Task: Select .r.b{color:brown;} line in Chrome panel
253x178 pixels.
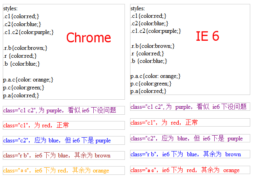Action: [25, 48]
